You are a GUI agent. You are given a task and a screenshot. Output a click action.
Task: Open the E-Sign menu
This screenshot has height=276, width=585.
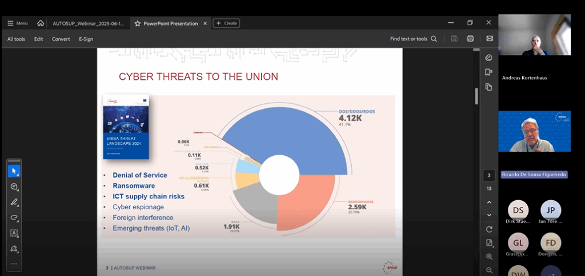coord(86,39)
